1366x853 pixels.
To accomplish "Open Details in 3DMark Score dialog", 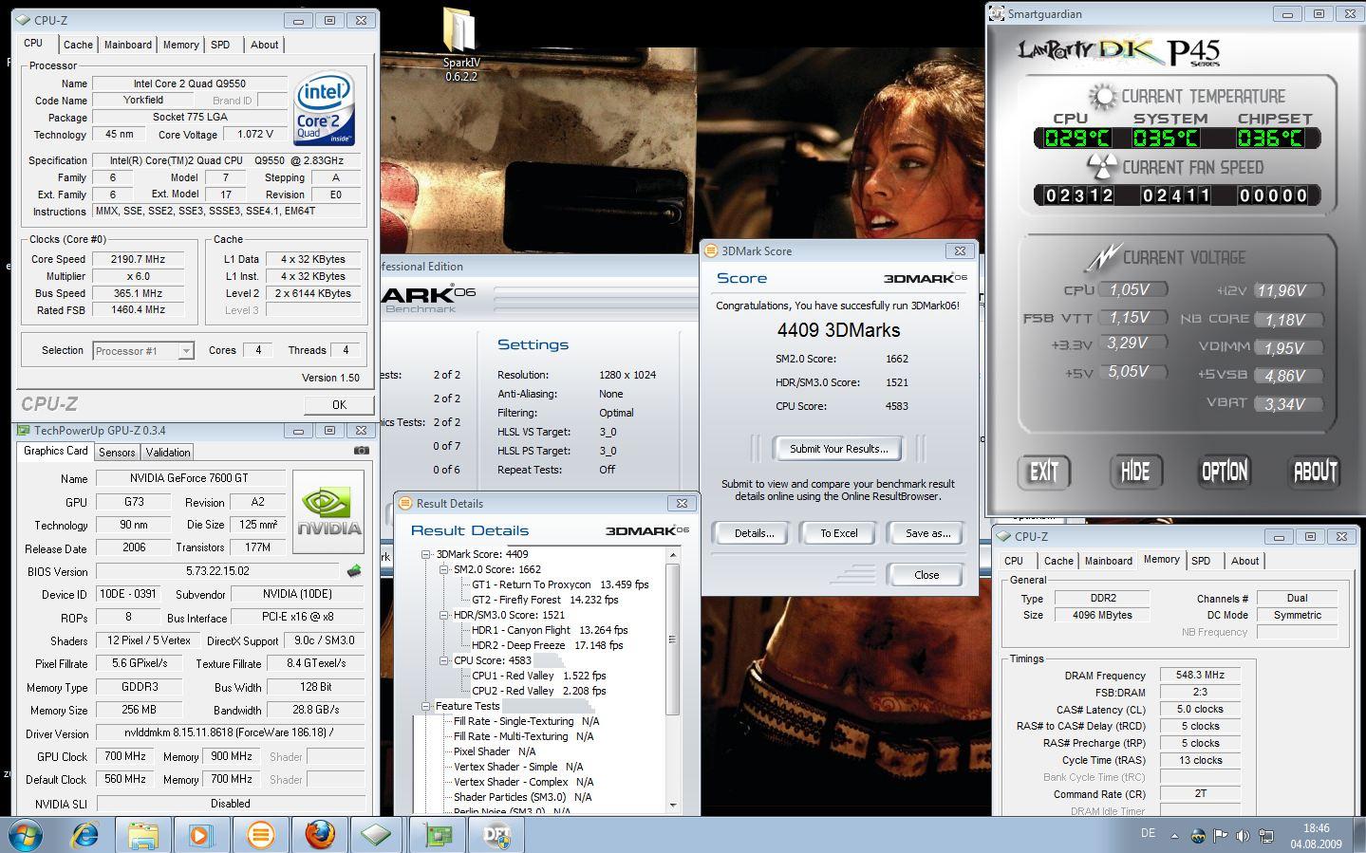I will 754,533.
